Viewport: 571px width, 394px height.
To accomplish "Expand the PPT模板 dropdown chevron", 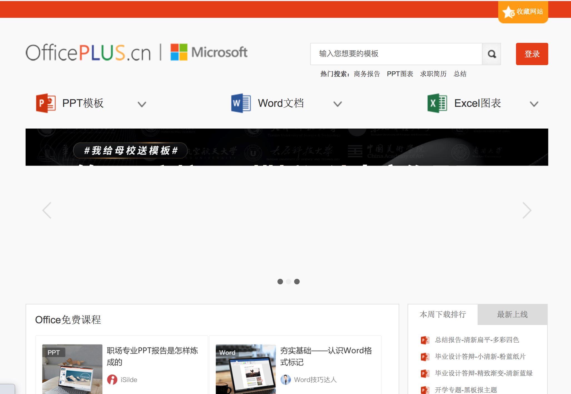I will (142, 104).
